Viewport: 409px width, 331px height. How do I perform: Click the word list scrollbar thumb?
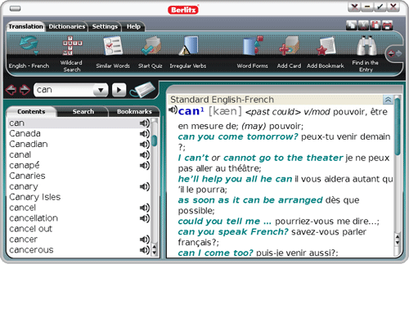click(155, 141)
